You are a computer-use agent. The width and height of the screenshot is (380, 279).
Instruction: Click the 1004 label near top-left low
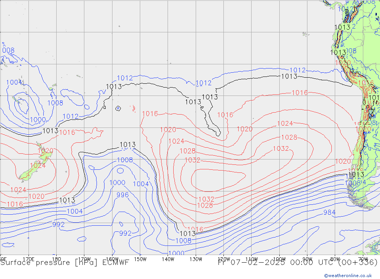coord(14,82)
